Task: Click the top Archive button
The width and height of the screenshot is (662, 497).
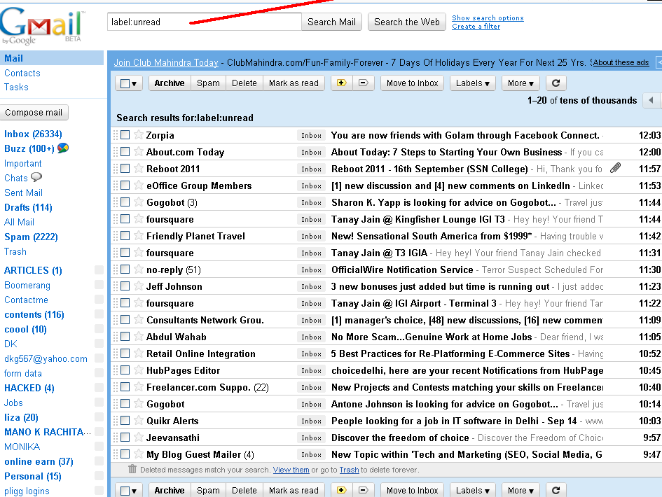Action: tap(170, 83)
